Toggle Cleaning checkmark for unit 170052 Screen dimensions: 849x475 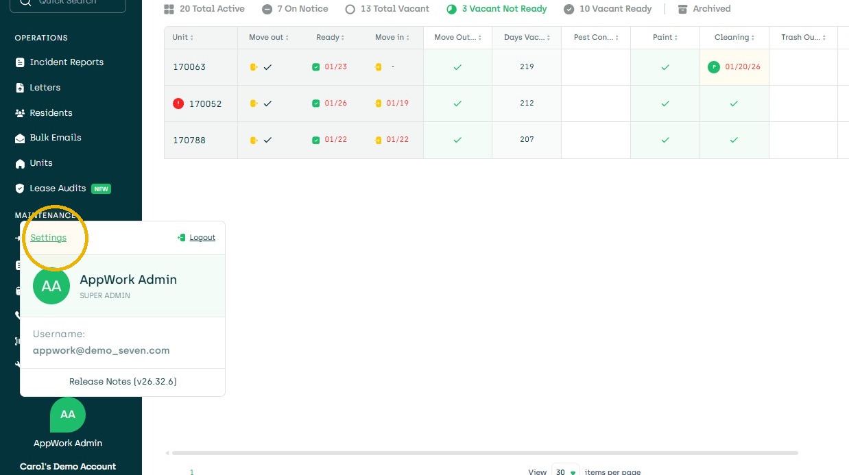click(734, 103)
